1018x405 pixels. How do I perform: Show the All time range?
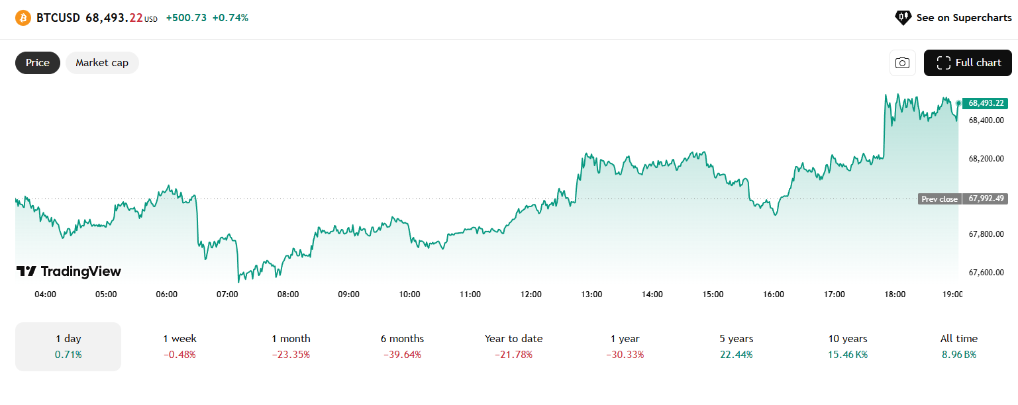pyautogui.click(x=958, y=346)
